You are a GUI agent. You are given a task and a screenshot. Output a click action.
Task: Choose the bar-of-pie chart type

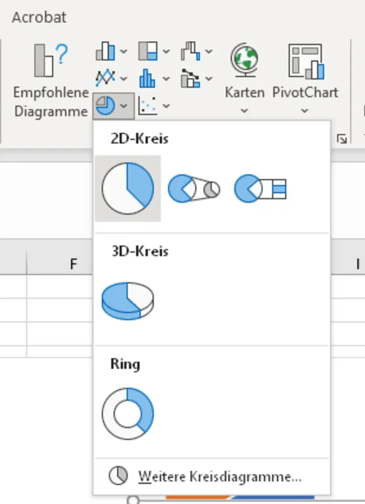point(260,189)
